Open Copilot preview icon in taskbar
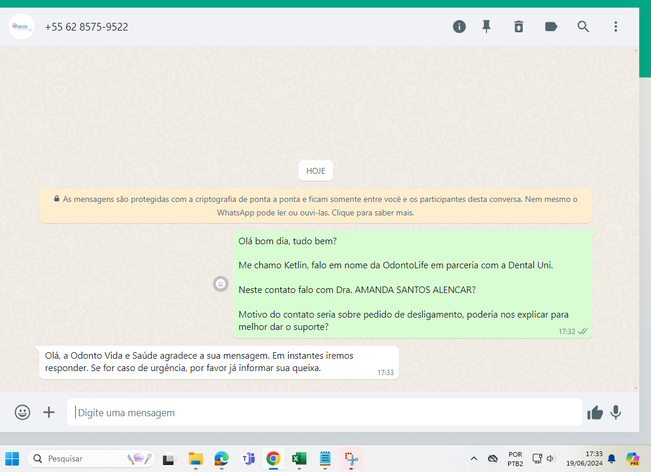This screenshot has height=472, width=651. pyautogui.click(x=633, y=458)
